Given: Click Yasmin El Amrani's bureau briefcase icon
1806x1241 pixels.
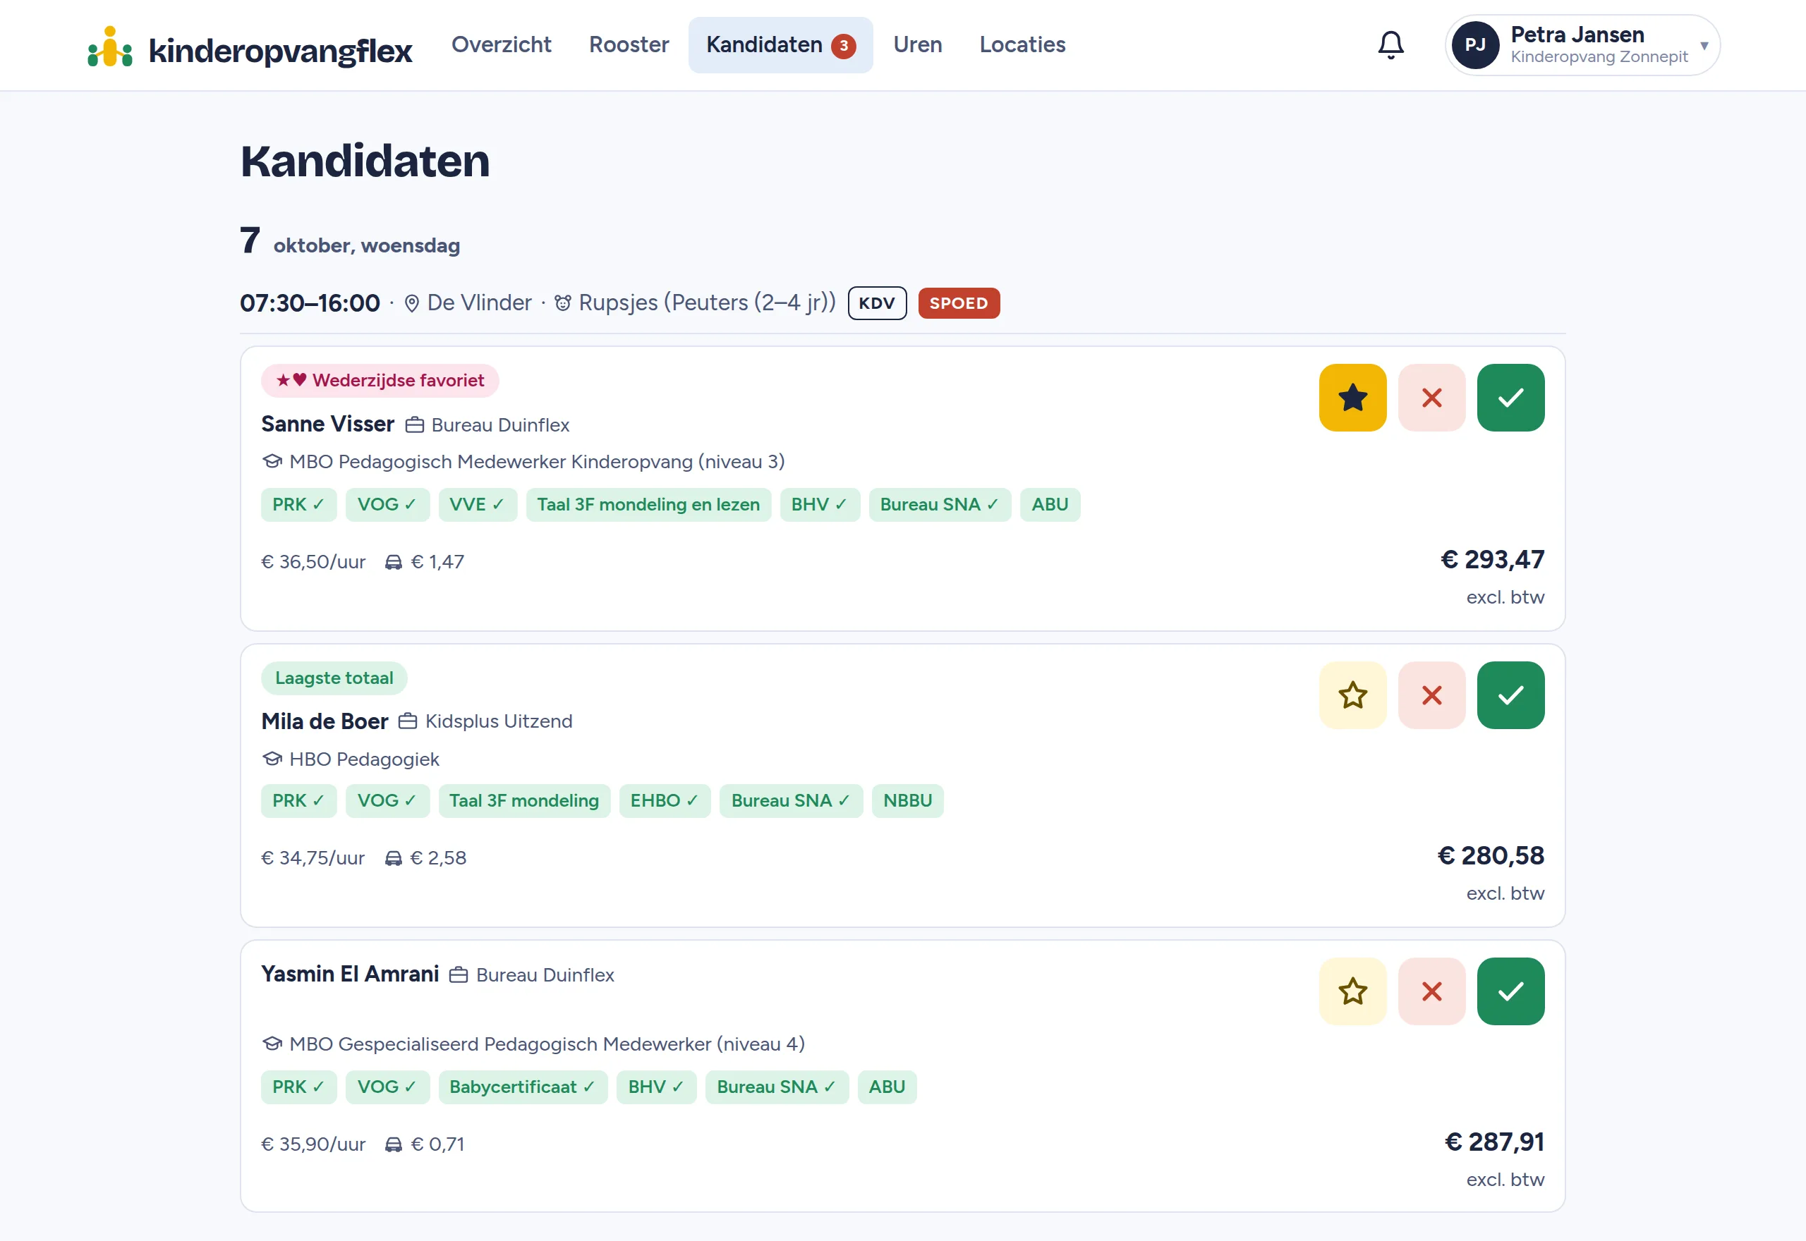Looking at the screenshot, I should [459, 974].
